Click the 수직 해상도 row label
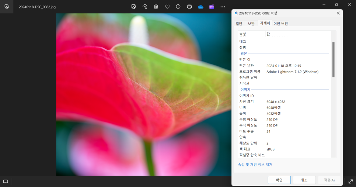The image size is (356, 187). [248, 125]
